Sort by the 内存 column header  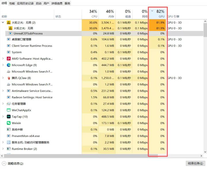[x=107, y=14]
